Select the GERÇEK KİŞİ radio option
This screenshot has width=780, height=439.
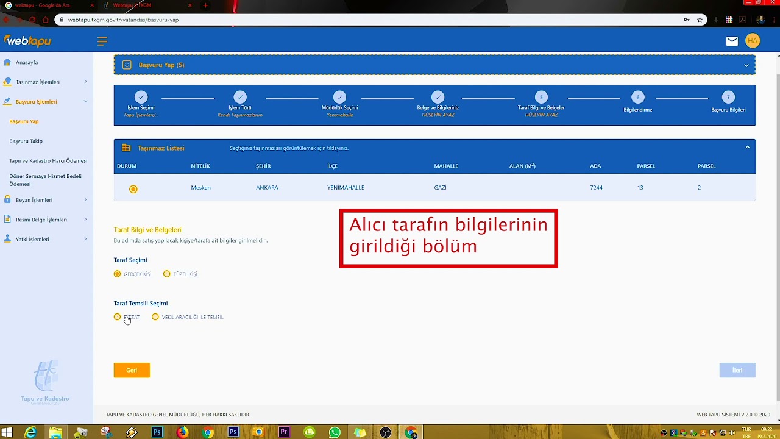tap(117, 274)
